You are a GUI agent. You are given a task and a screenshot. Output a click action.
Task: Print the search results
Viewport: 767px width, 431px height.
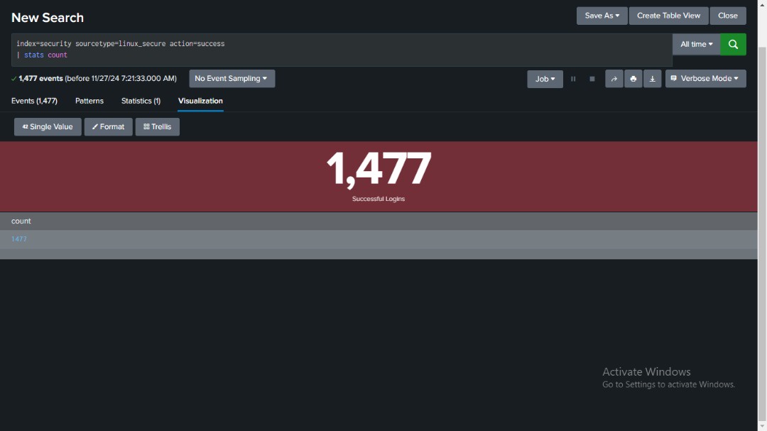coord(633,79)
